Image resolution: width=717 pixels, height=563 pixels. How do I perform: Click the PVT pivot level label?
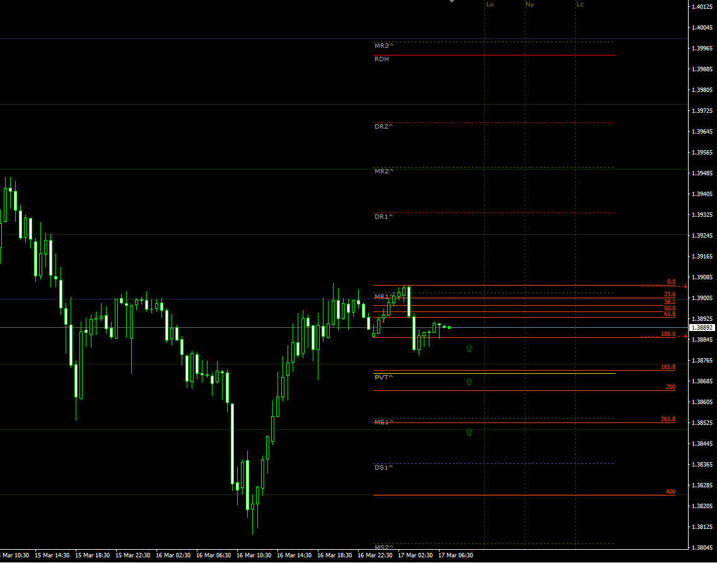[383, 377]
